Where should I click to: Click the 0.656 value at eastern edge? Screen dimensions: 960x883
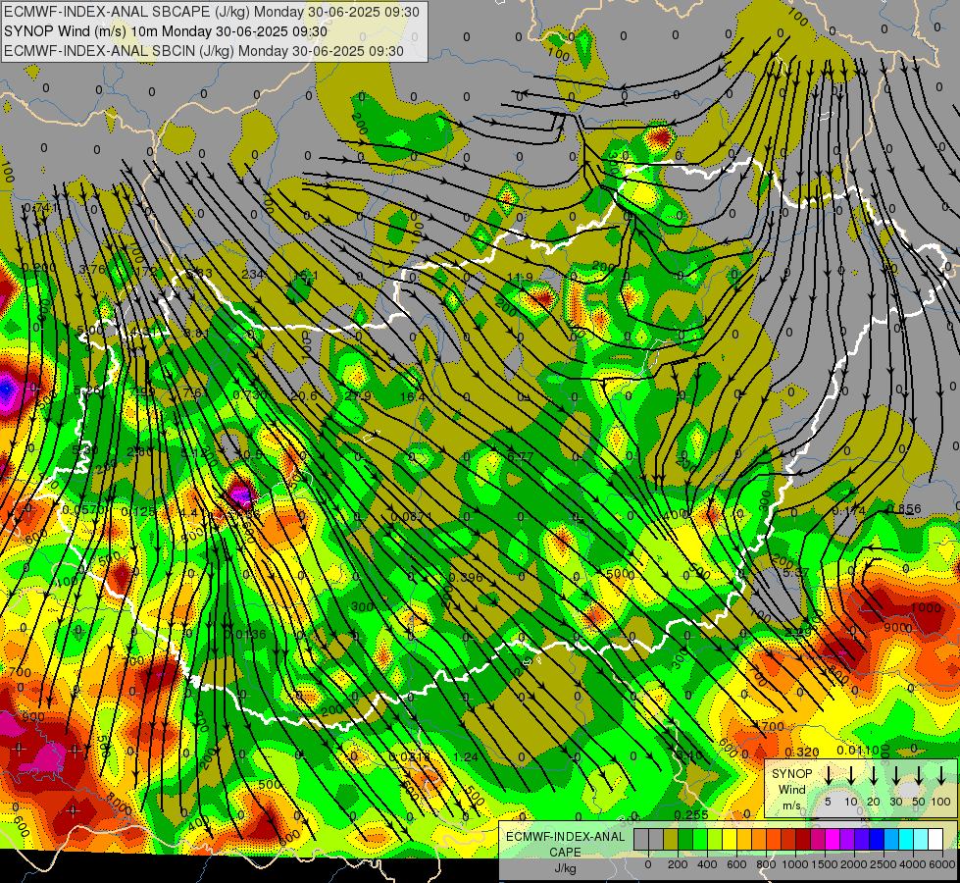(904, 508)
